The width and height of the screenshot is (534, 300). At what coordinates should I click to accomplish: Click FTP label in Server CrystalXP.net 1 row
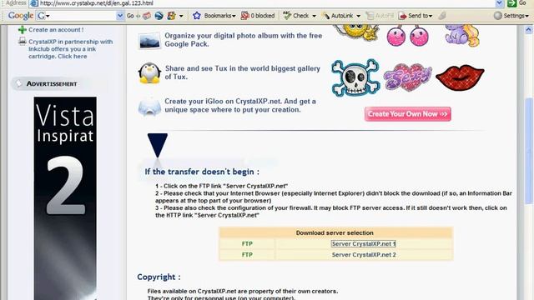[x=247, y=244]
